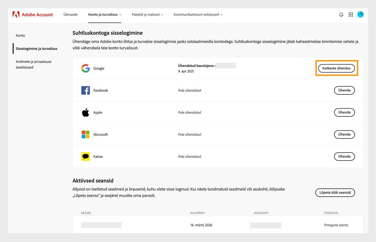Expand the Kommunikatsiooni eelistused dropdown
Viewport: 376px width, 242px height.
tap(198, 14)
